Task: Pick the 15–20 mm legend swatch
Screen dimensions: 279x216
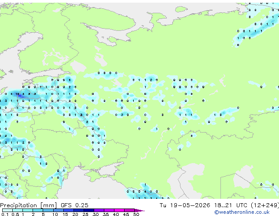Action: 68,210
